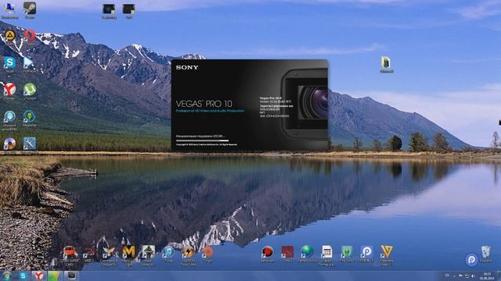
Task: Open the CD disc shortcut icon
Action: pyautogui.click(x=9, y=144)
